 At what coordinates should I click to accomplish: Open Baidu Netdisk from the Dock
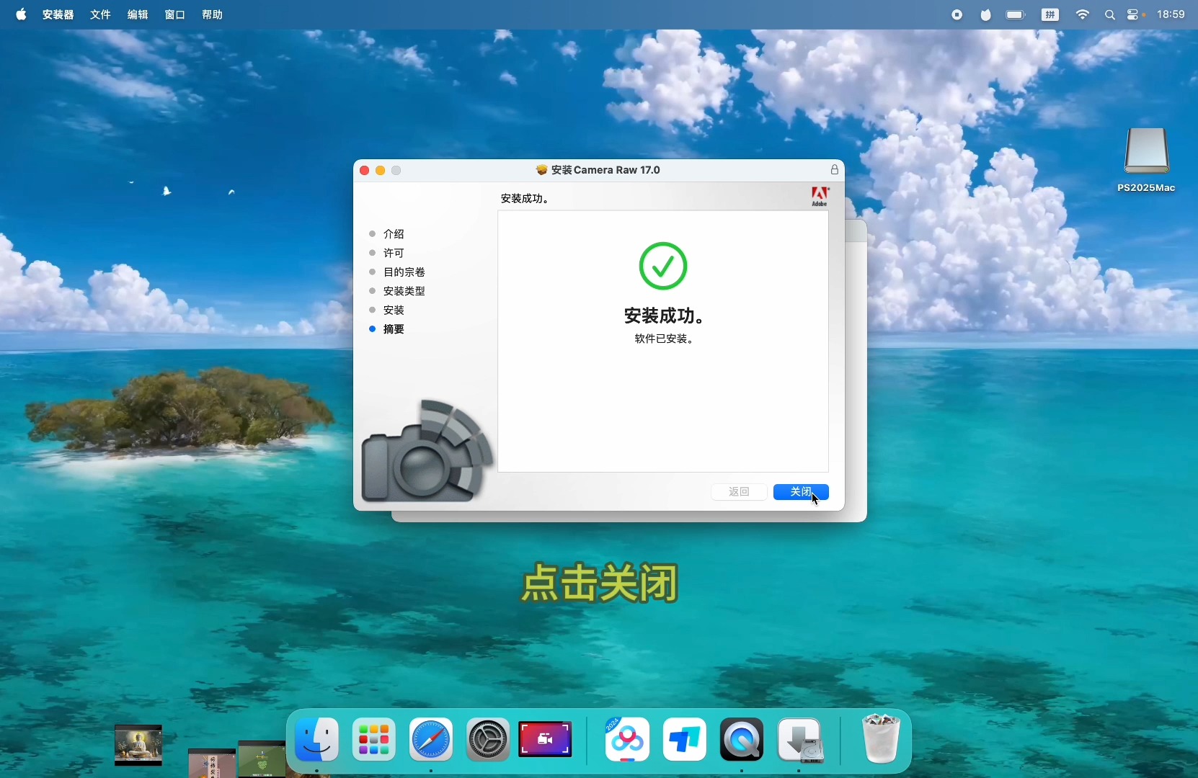click(x=628, y=741)
